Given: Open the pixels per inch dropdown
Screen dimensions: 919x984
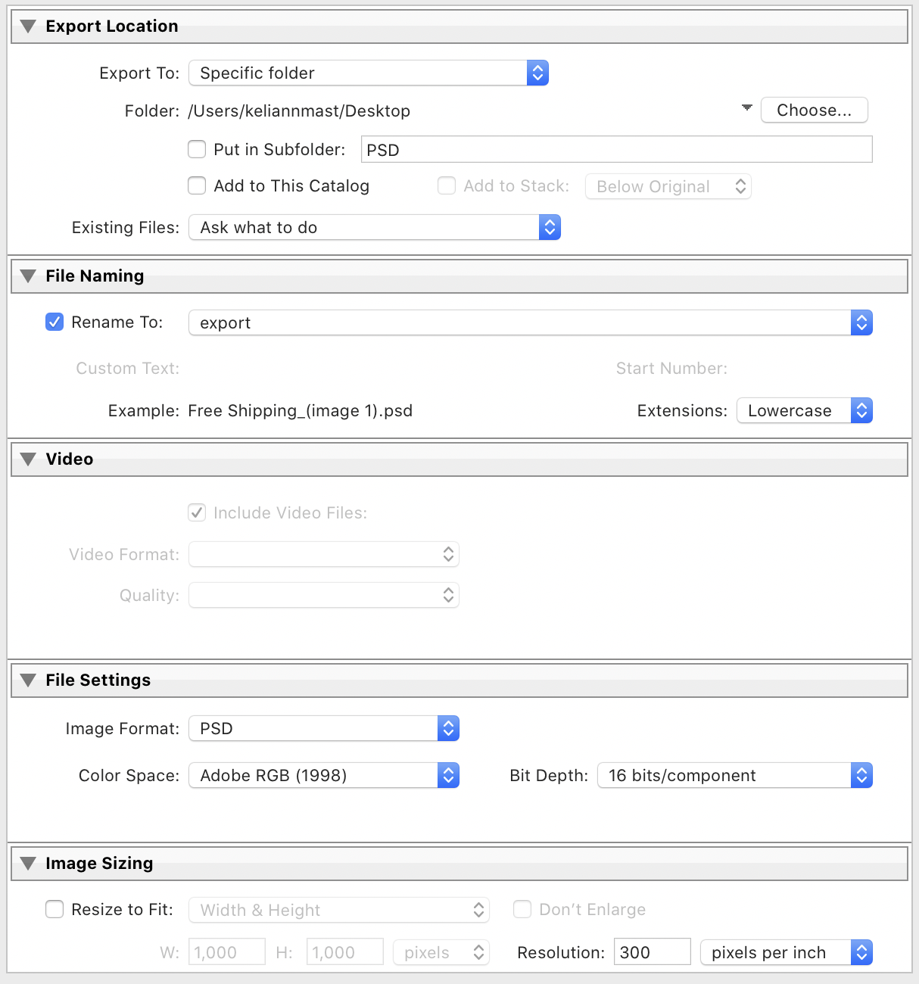Looking at the screenshot, I should (786, 952).
